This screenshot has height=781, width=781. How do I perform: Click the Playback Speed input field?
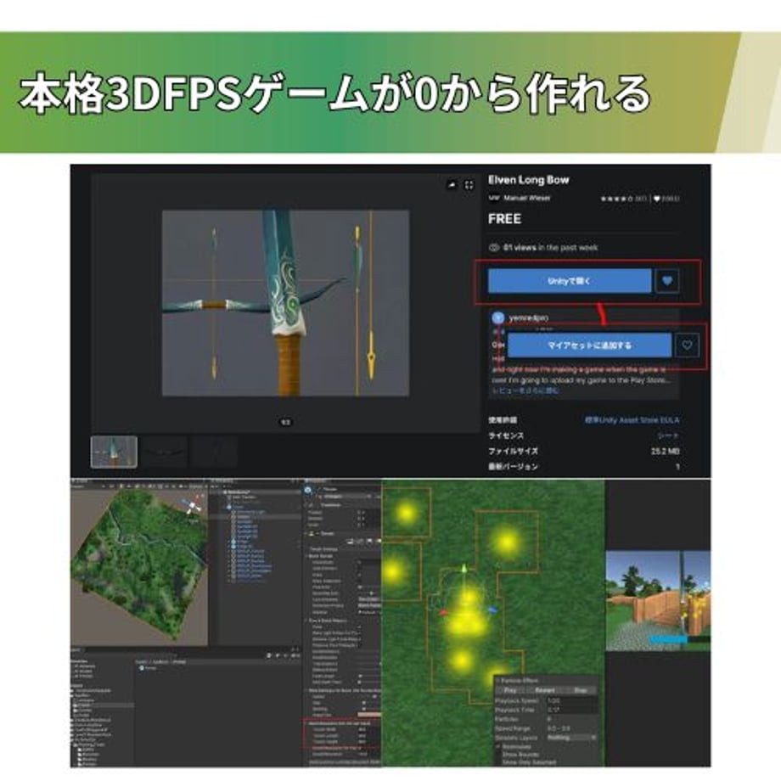pos(572,700)
